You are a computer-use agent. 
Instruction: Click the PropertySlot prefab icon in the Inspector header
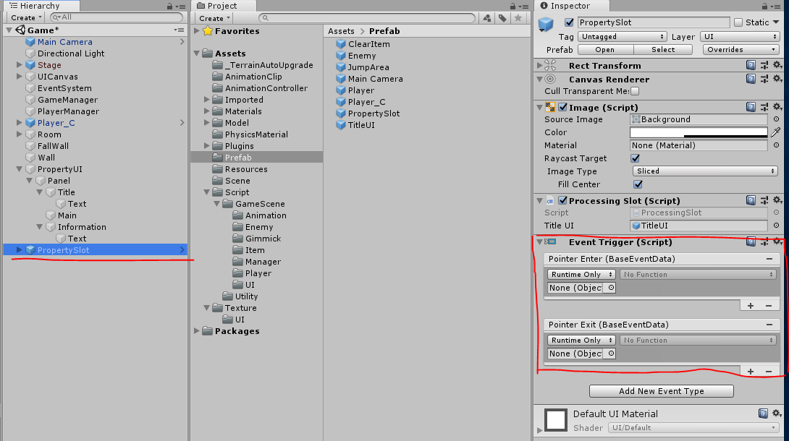click(x=544, y=22)
